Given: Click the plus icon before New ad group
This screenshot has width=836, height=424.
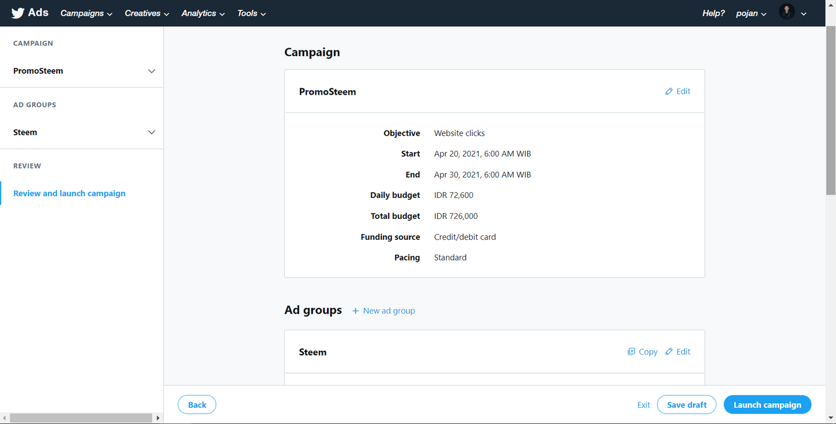Looking at the screenshot, I should point(355,311).
